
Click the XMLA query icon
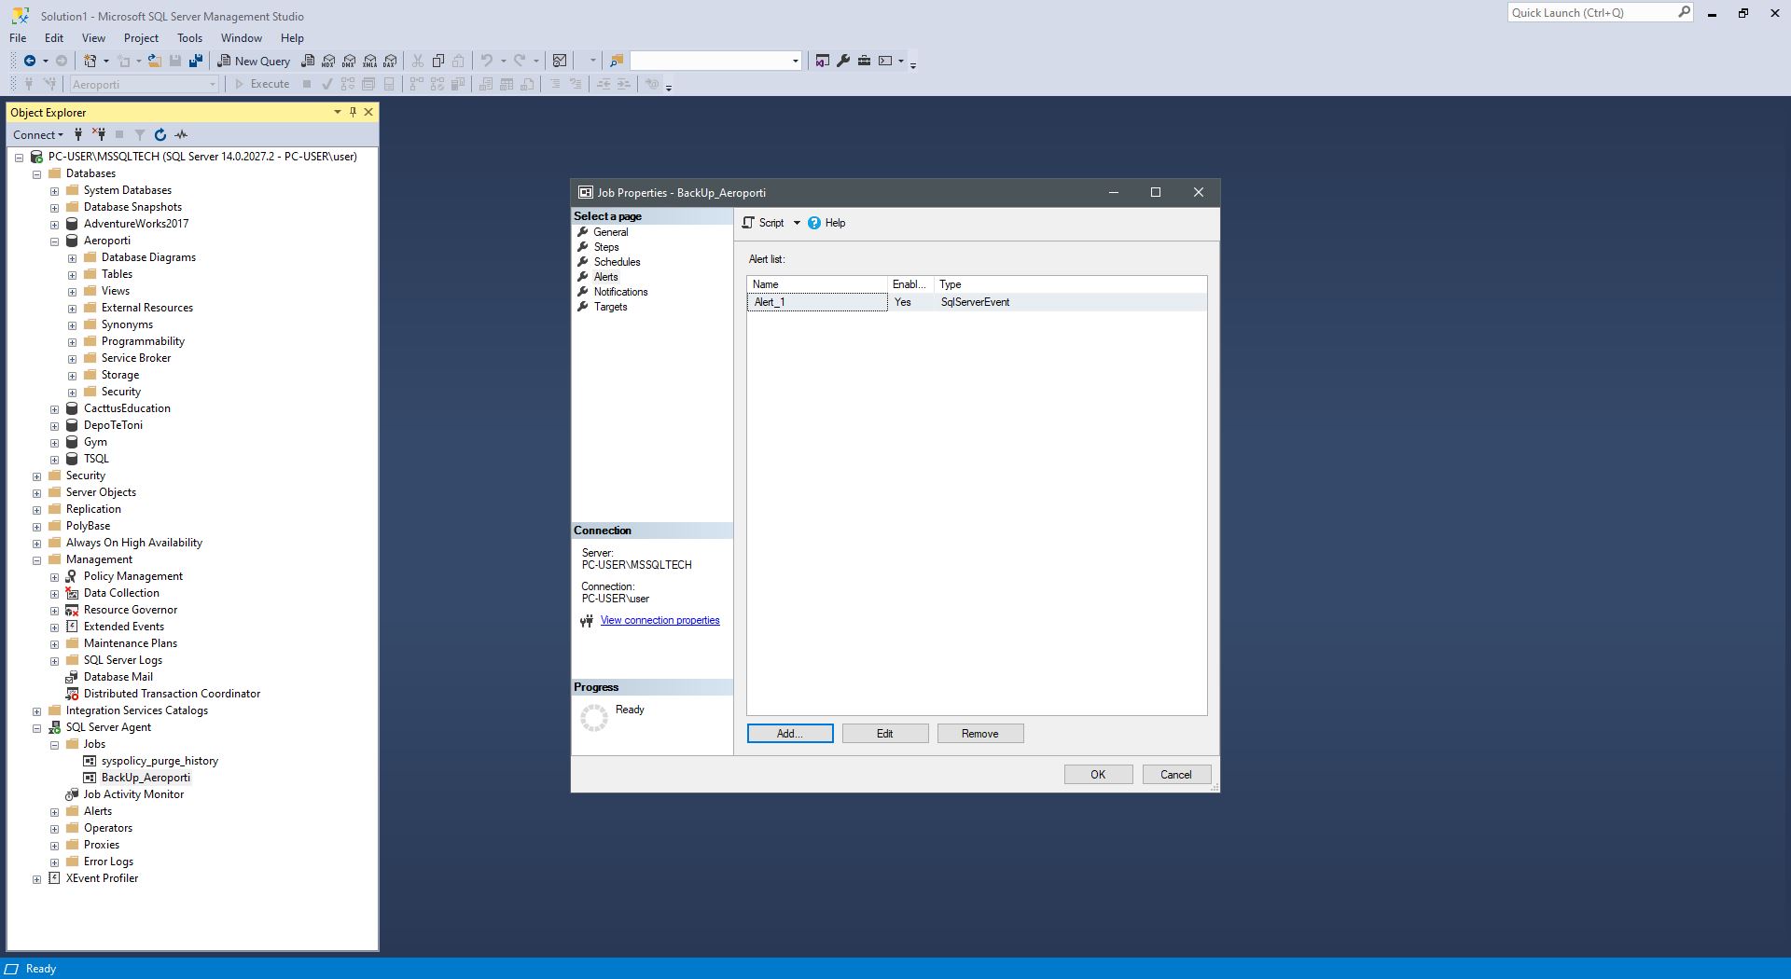click(369, 61)
